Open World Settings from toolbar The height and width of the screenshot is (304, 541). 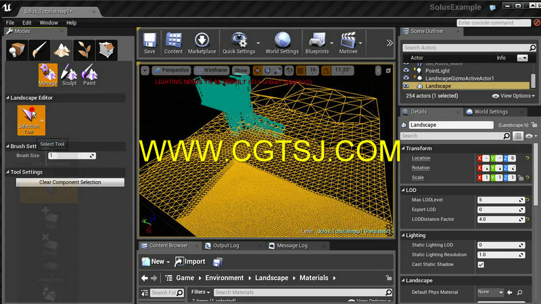point(282,43)
